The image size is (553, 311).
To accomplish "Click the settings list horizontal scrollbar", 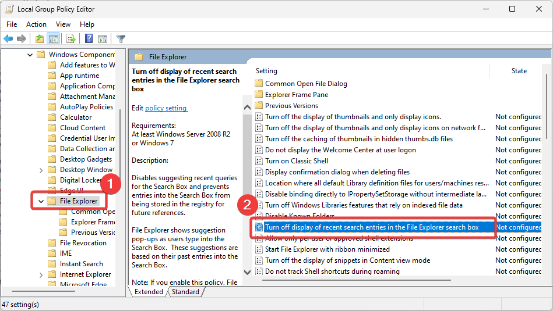I will (357, 280).
